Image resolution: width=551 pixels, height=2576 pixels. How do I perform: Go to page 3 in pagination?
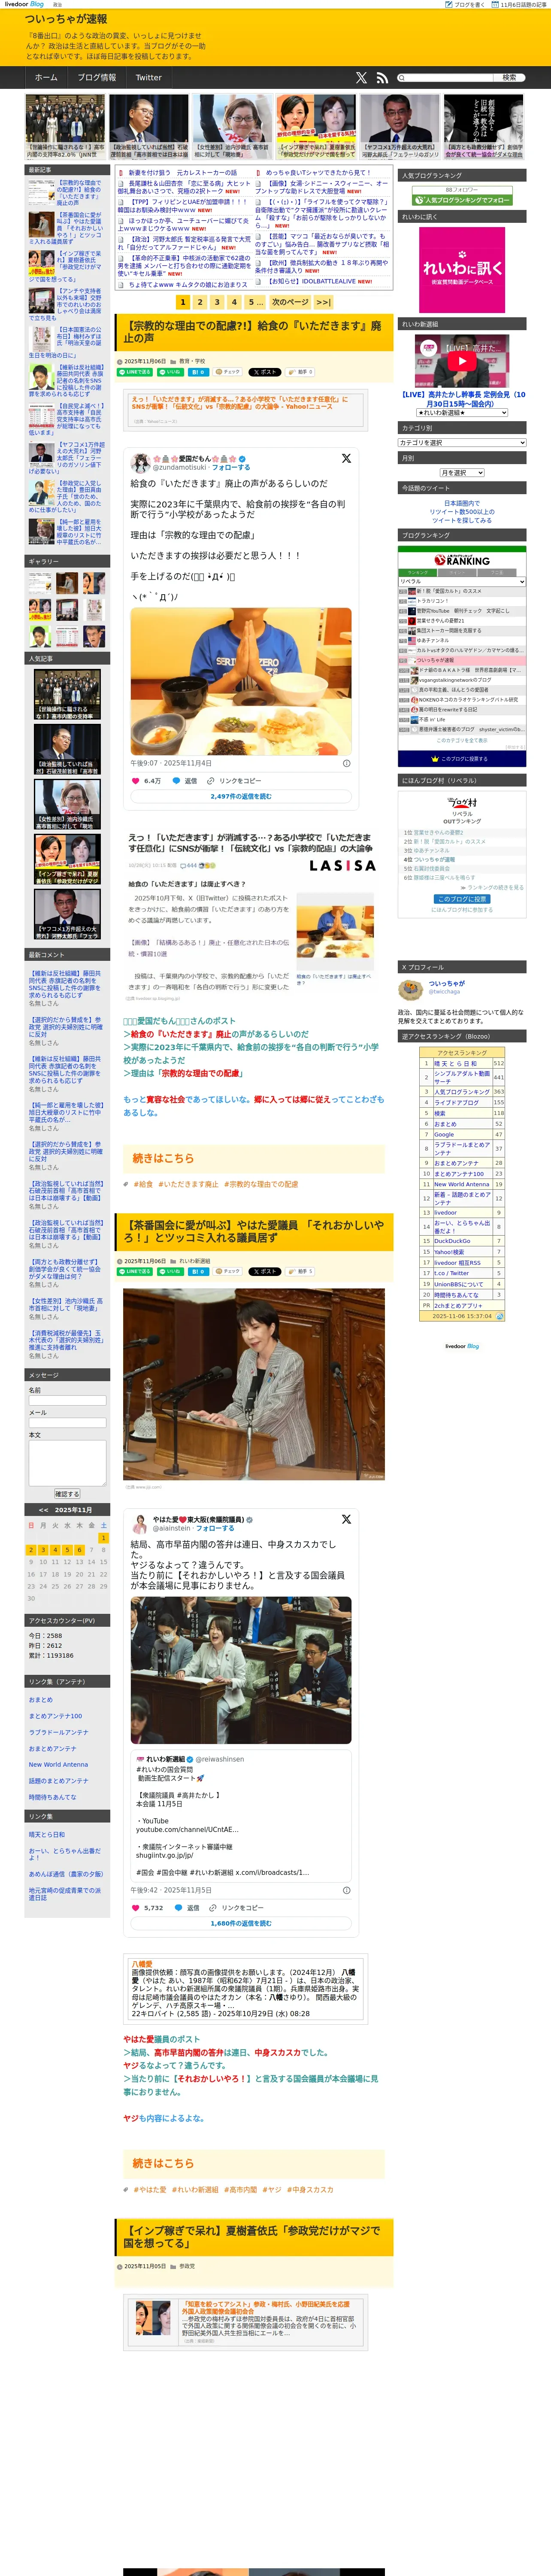pyautogui.click(x=217, y=302)
